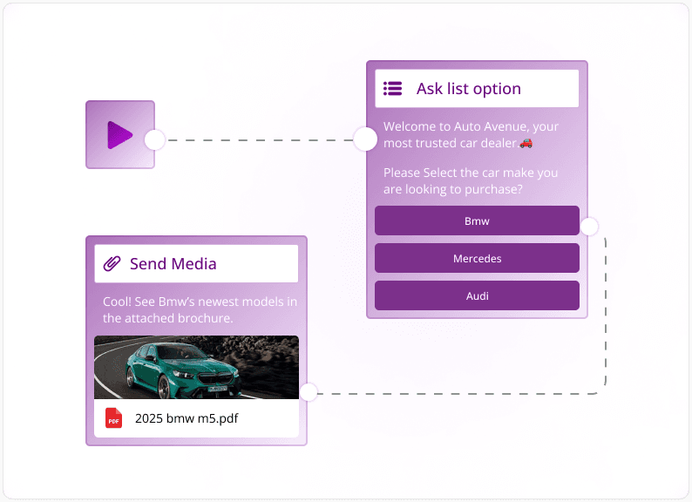Select the Mercedes list option
Viewport: 692px width, 502px height.
477,258
